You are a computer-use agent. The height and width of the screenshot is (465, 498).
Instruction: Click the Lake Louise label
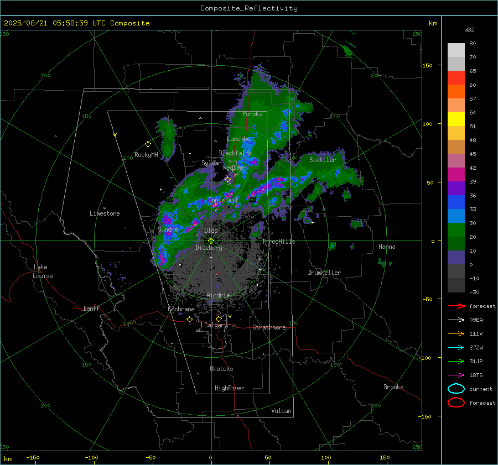pos(43,271)
